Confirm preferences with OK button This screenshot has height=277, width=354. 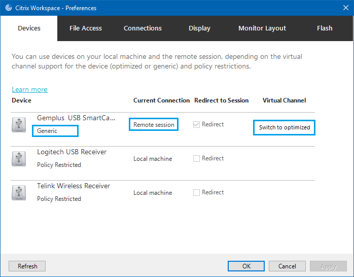[246, 266]
